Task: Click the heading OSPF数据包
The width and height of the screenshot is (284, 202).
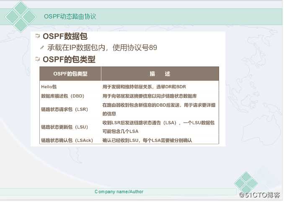Action: (x=65, y=36)
